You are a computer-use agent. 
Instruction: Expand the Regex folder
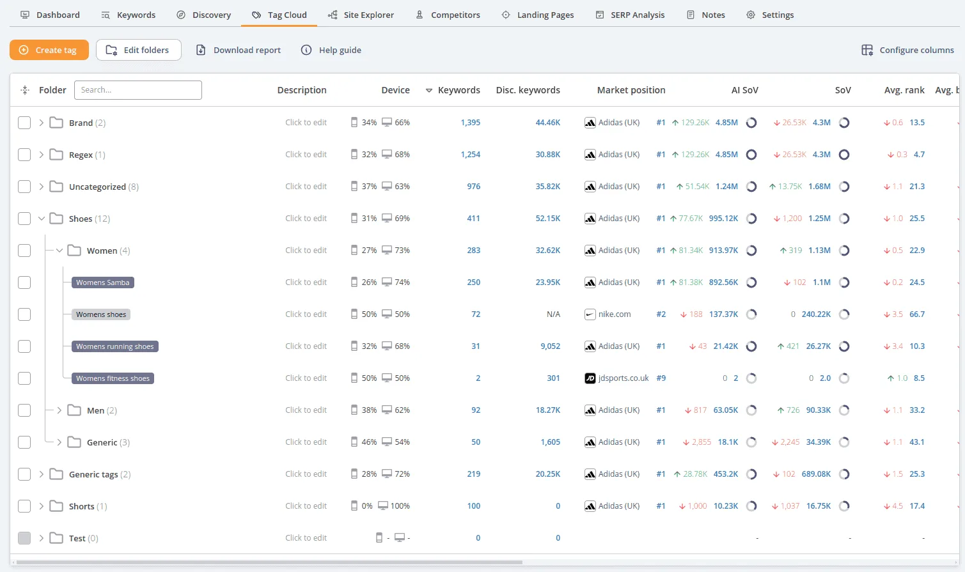tap(42, 155)
